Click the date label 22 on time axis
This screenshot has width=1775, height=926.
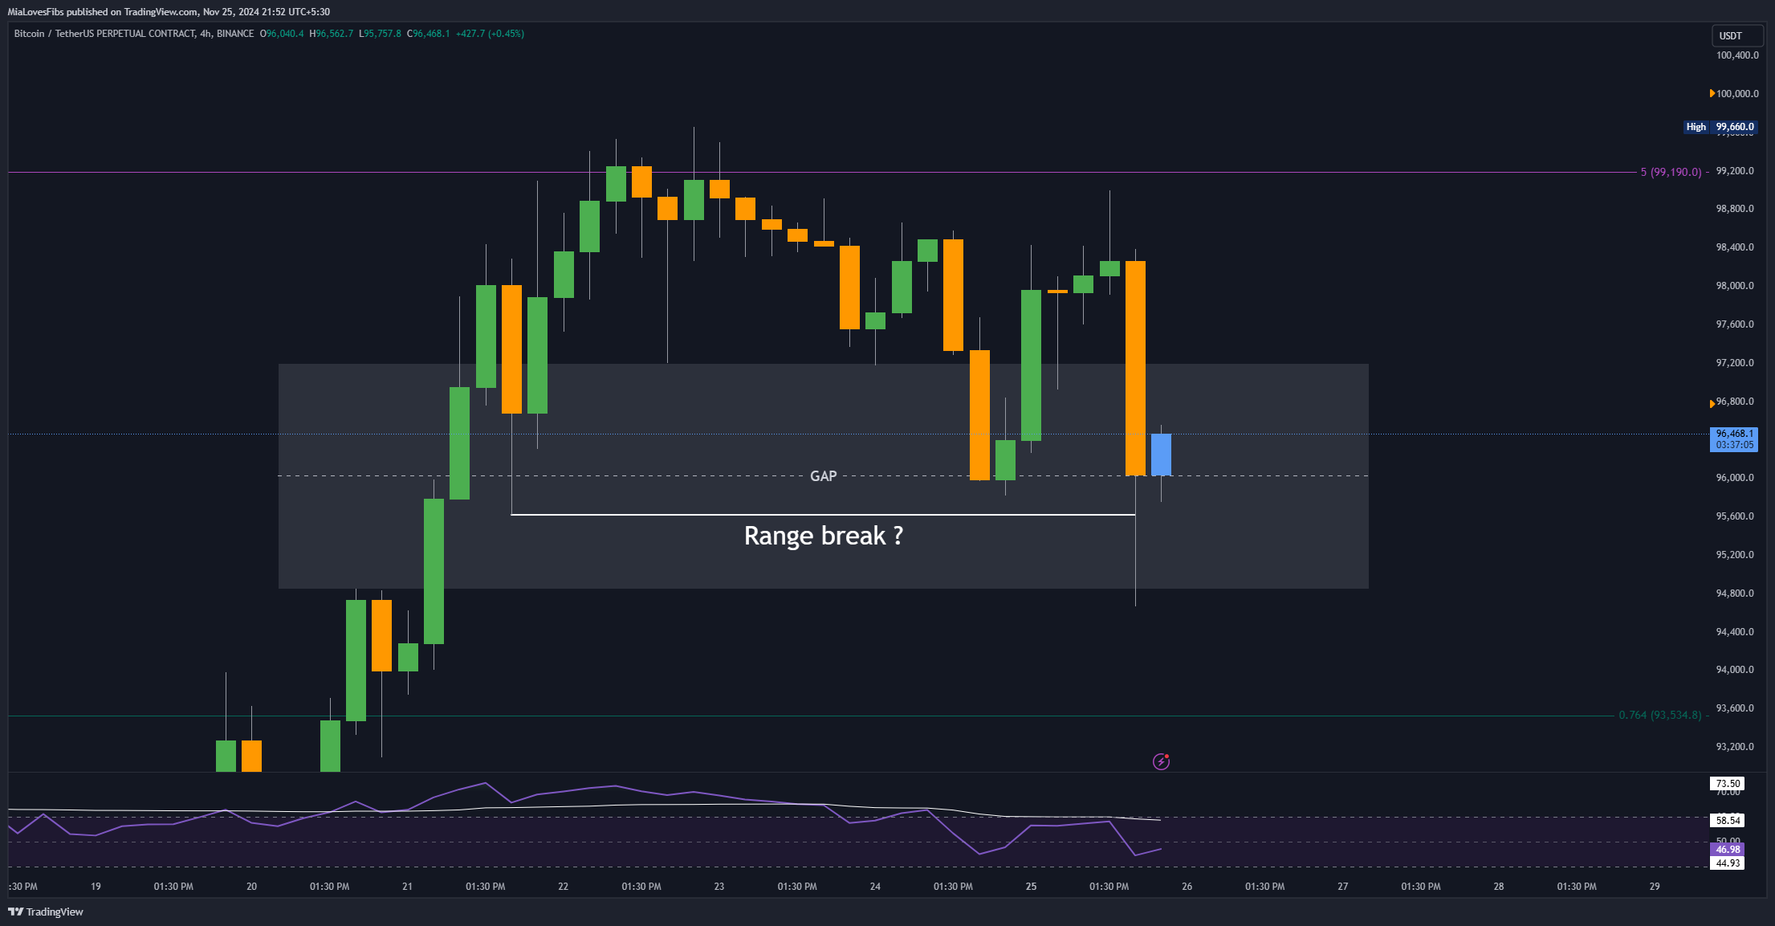coord(563,887)
